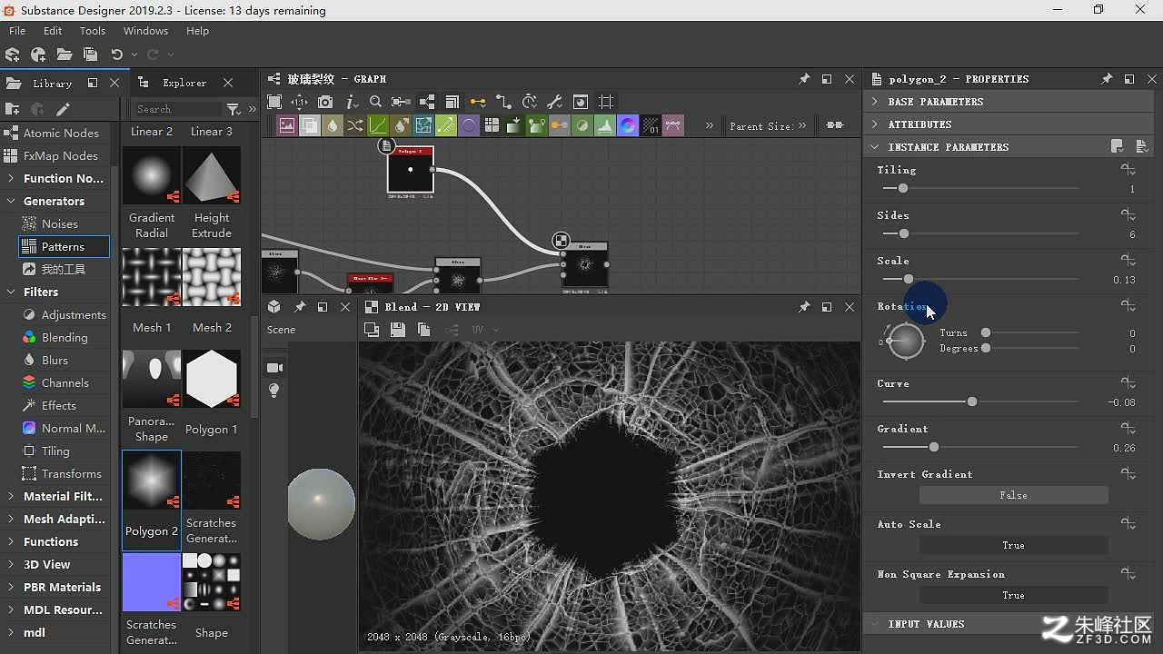Screen dimensions: 1163x654
Task: Take a graph snapshot with camera icon
Action: (x=325, y=102)
